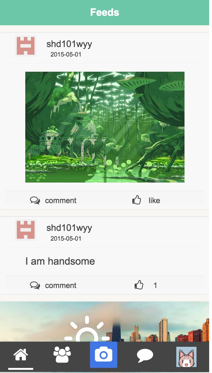Open the green forest image
The width and height of the screenshot is (212, 373).
[105, 127]
